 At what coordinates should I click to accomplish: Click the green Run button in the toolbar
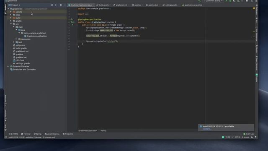[x=226, y=1]
